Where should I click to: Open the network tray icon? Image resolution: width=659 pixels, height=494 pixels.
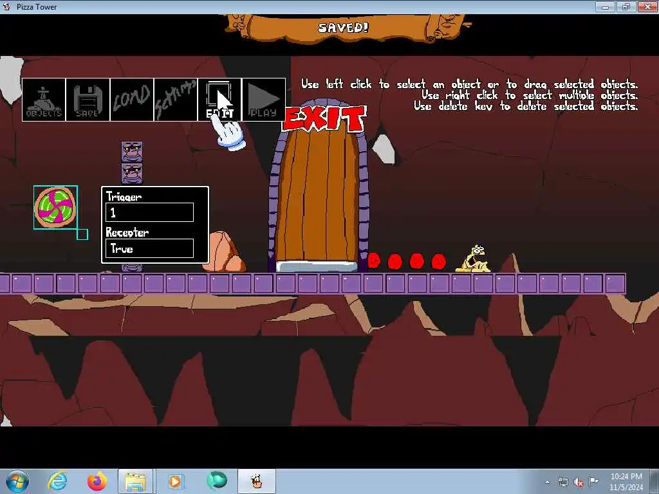tap(562, 482)
